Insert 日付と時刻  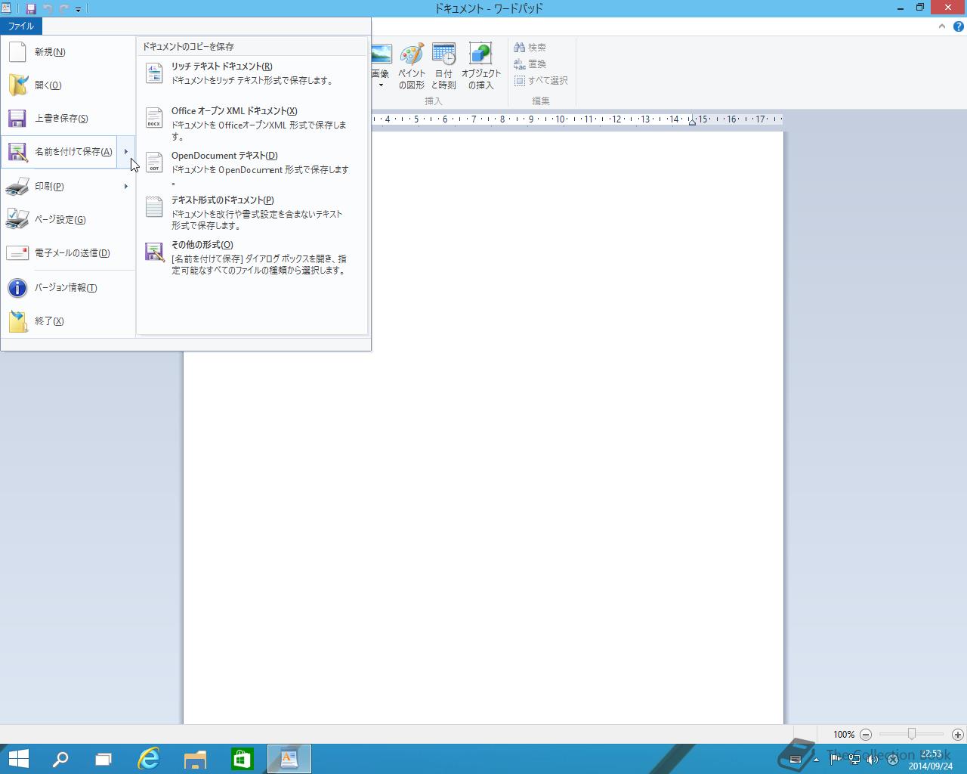point(443,67)
